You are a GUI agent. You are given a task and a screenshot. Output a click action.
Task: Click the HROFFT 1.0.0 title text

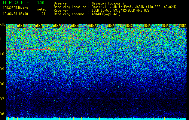pos(23,2)
